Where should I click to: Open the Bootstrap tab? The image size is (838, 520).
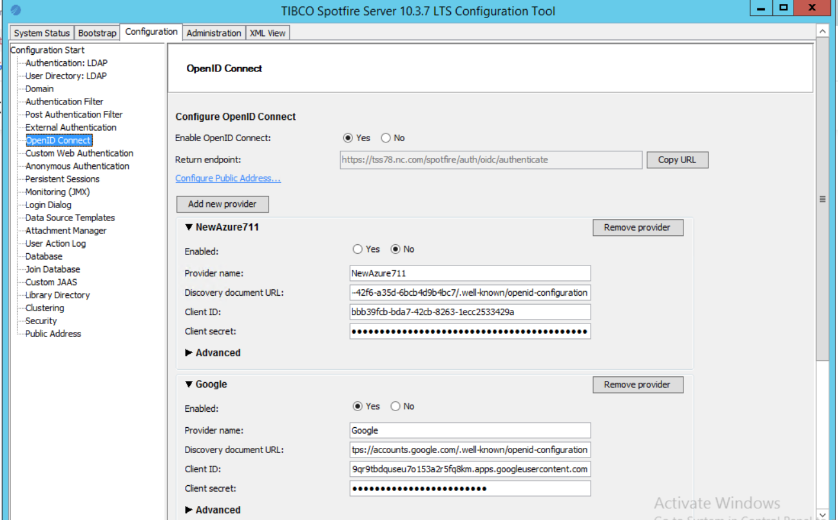point(97,33)
